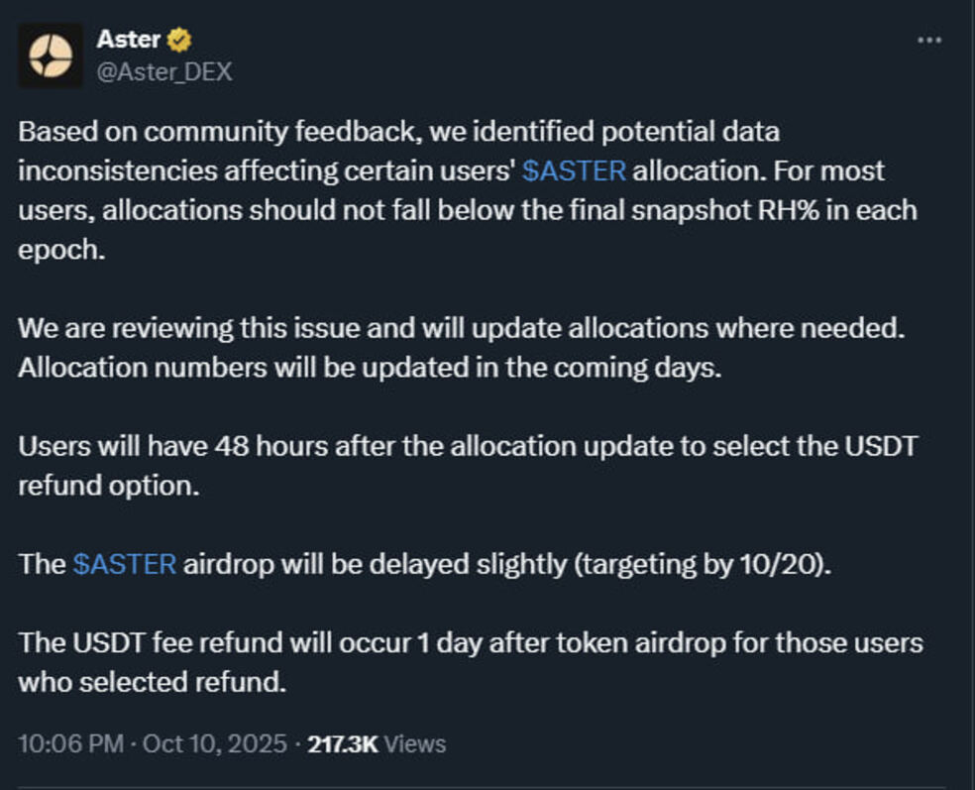View the 217.3K view count
Image resolution: width=975 pixels, height=790 pixels.
point(343,743)
